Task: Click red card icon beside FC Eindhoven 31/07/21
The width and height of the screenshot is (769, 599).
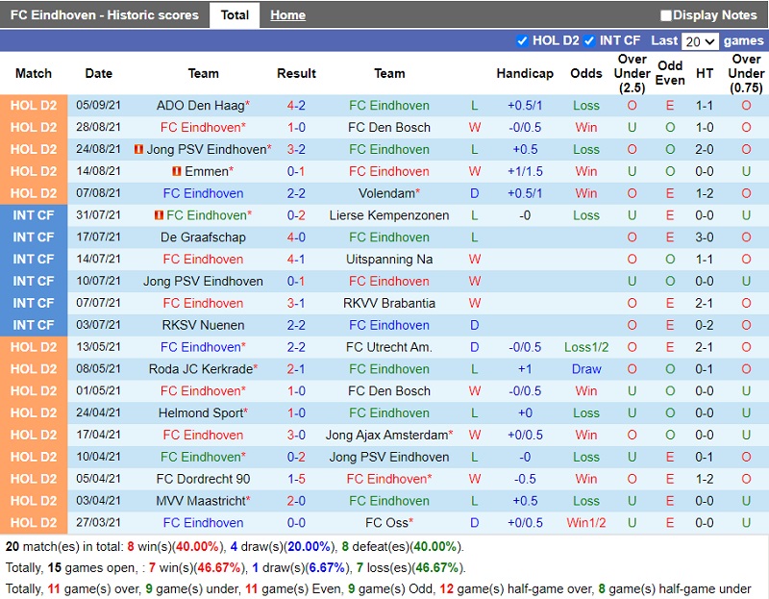Action: 159,214
